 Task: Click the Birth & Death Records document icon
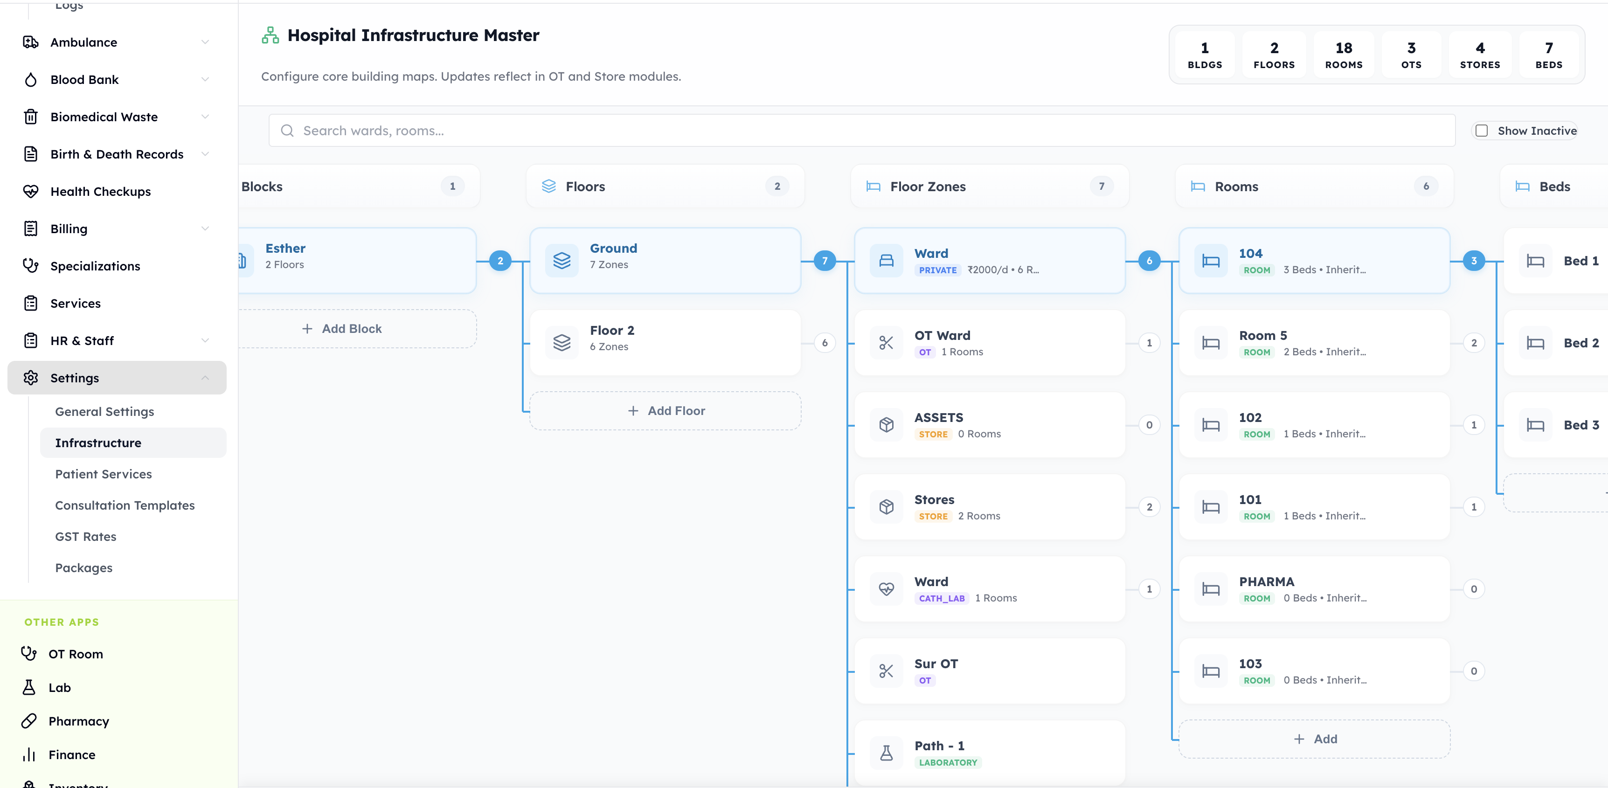pos(31,154)
